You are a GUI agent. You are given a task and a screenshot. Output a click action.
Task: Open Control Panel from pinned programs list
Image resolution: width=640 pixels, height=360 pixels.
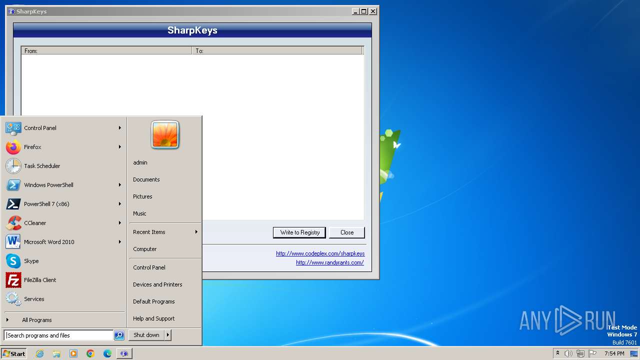tap(64, 128)
